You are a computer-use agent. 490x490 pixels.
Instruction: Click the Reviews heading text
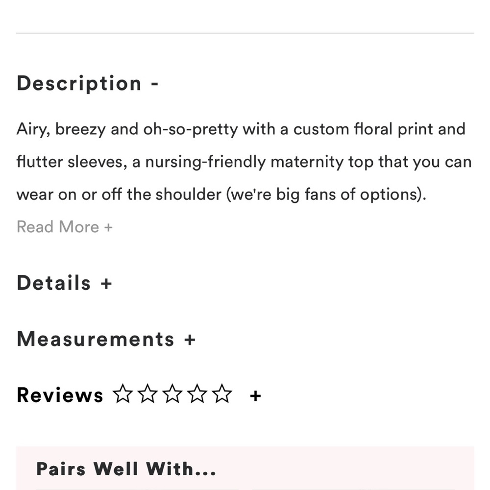(60, 395)
